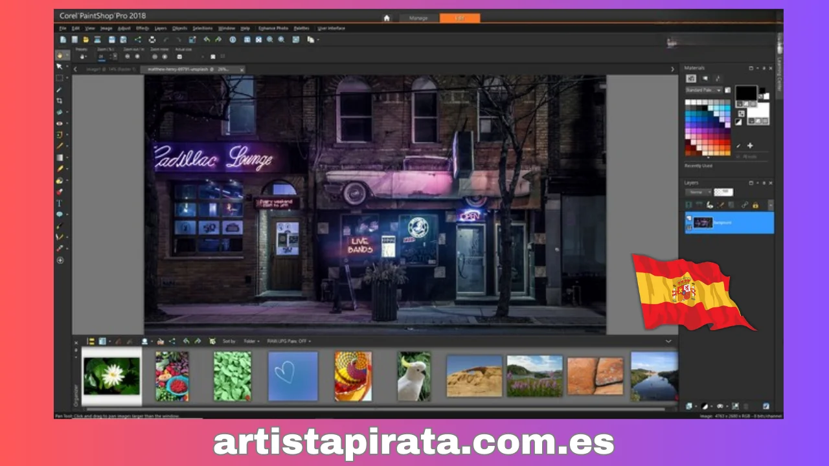Switch to the Edit tab
The width and height of the screenshot is (829, 466).
tap(460, 18)
